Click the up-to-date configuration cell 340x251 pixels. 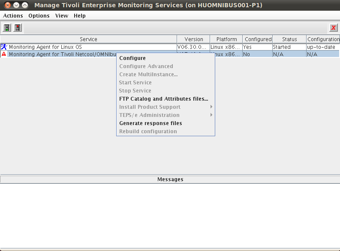pyautogui.click(x=323, y=47)
